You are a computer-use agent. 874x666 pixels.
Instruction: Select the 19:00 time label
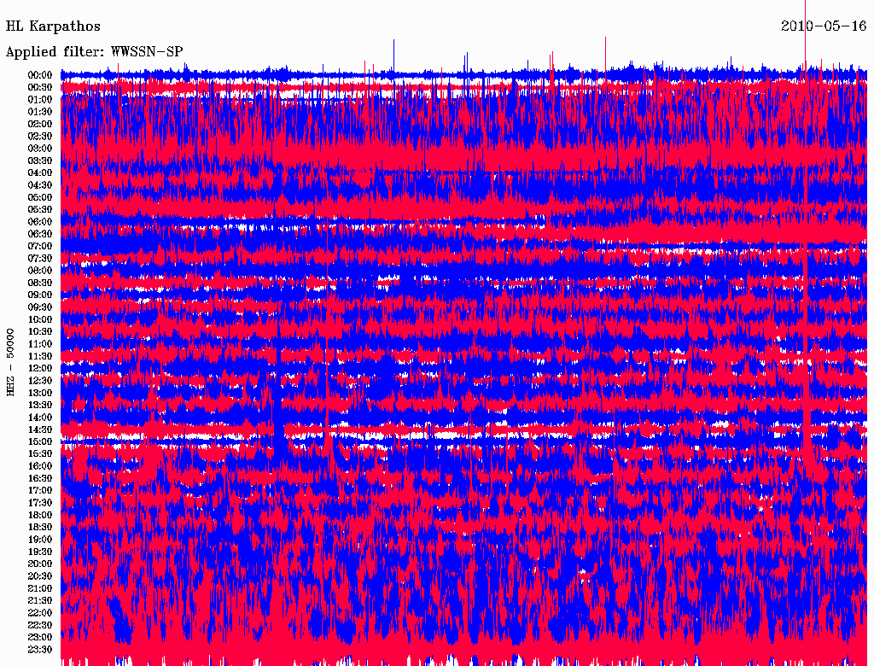point(40,540)
